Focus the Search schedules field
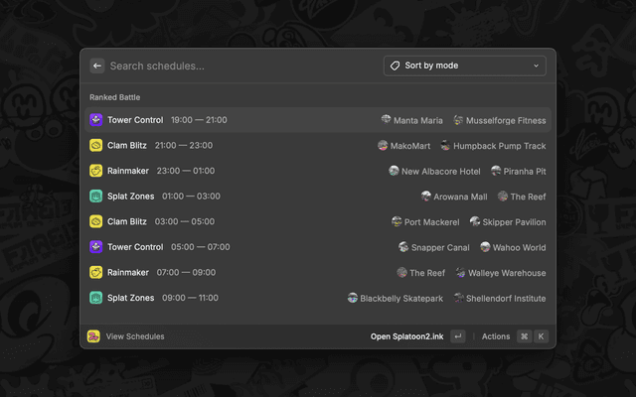 (238, 66)
